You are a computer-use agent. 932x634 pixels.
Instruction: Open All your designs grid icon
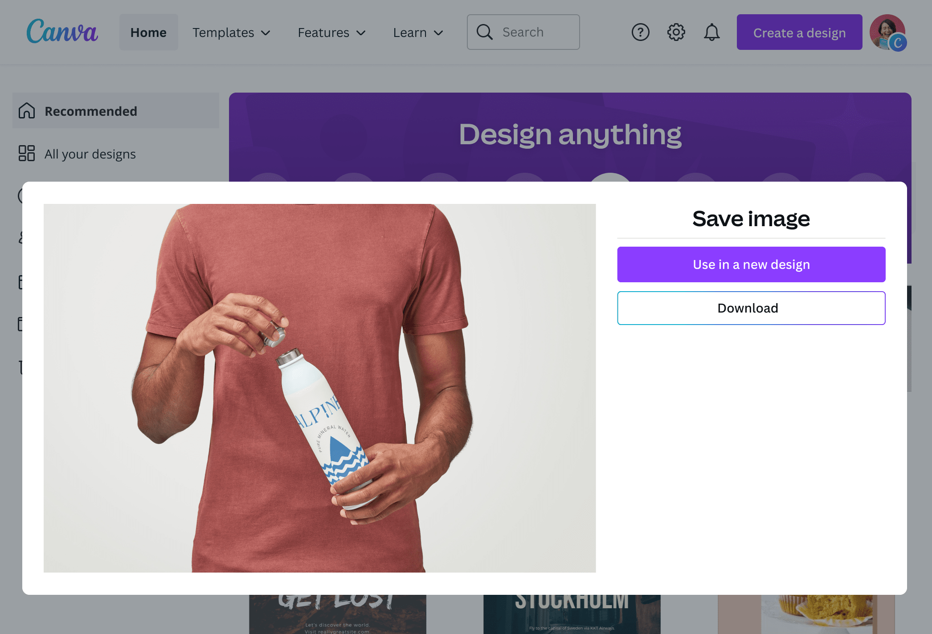click(26, 154)
